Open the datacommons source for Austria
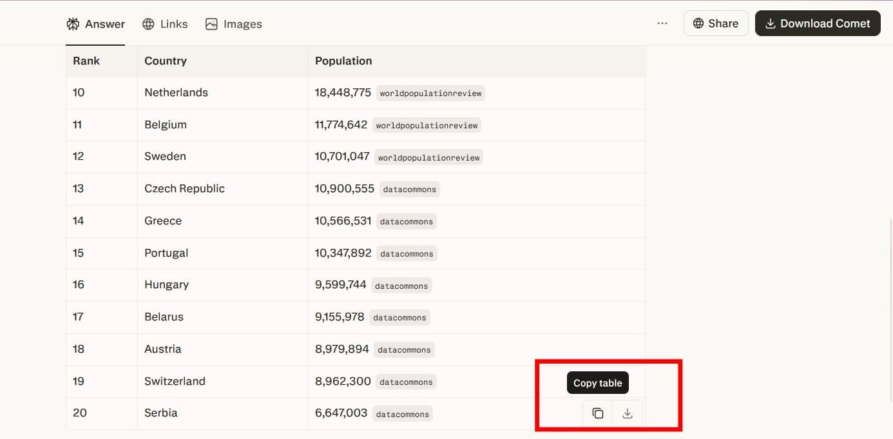Viewport: 893px width, 439px height. point(404,349)
